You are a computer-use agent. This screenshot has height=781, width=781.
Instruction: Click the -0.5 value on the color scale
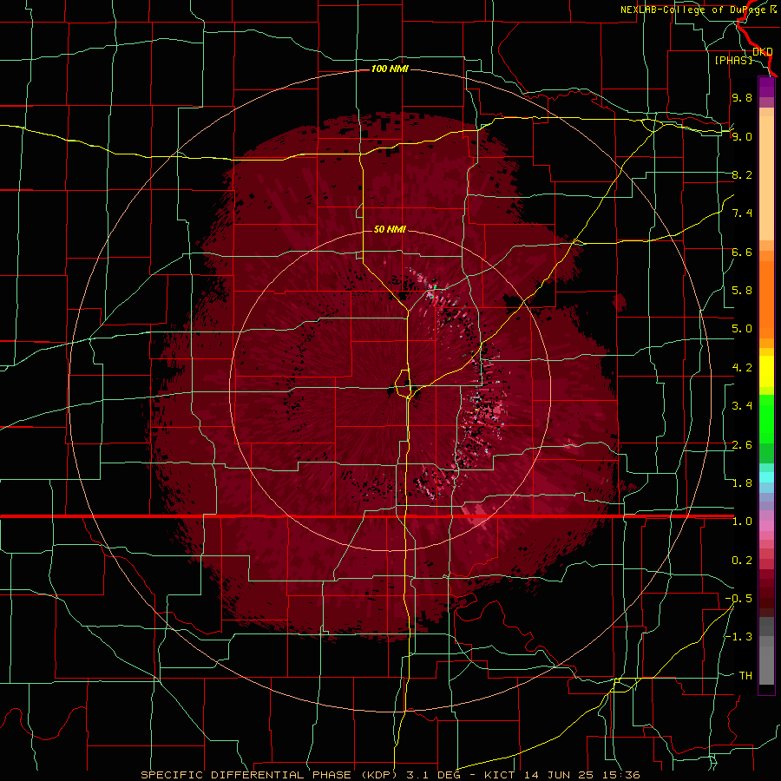tap(738, 599)
